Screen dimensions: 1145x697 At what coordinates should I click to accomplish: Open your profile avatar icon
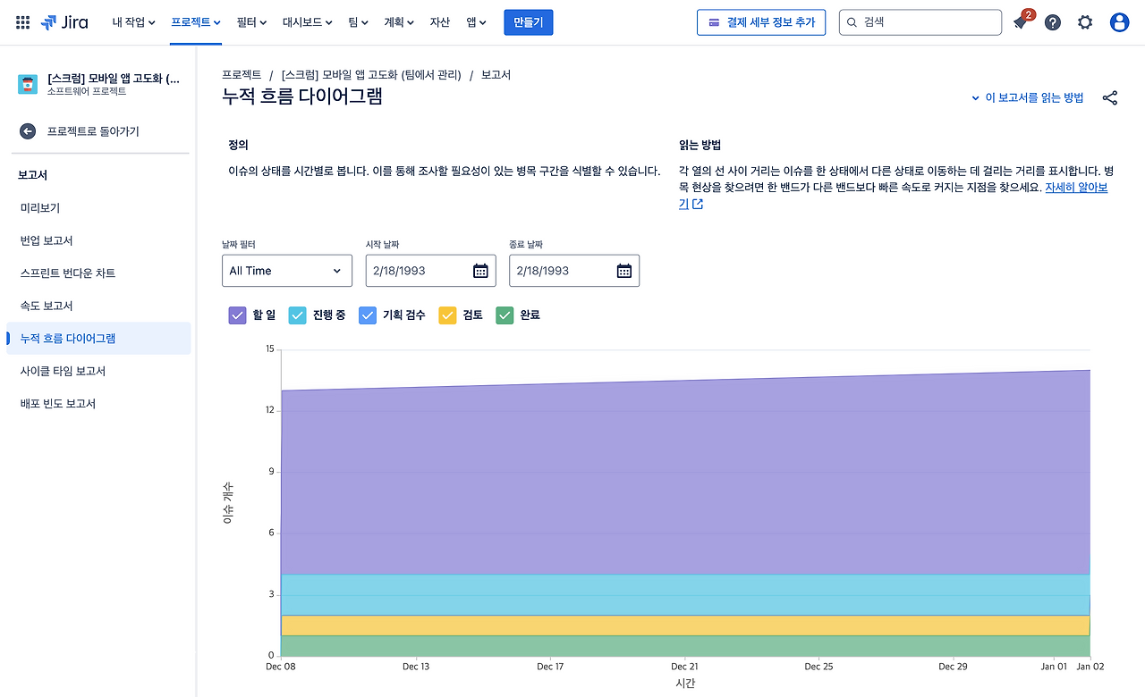(x=1119, y=22)
